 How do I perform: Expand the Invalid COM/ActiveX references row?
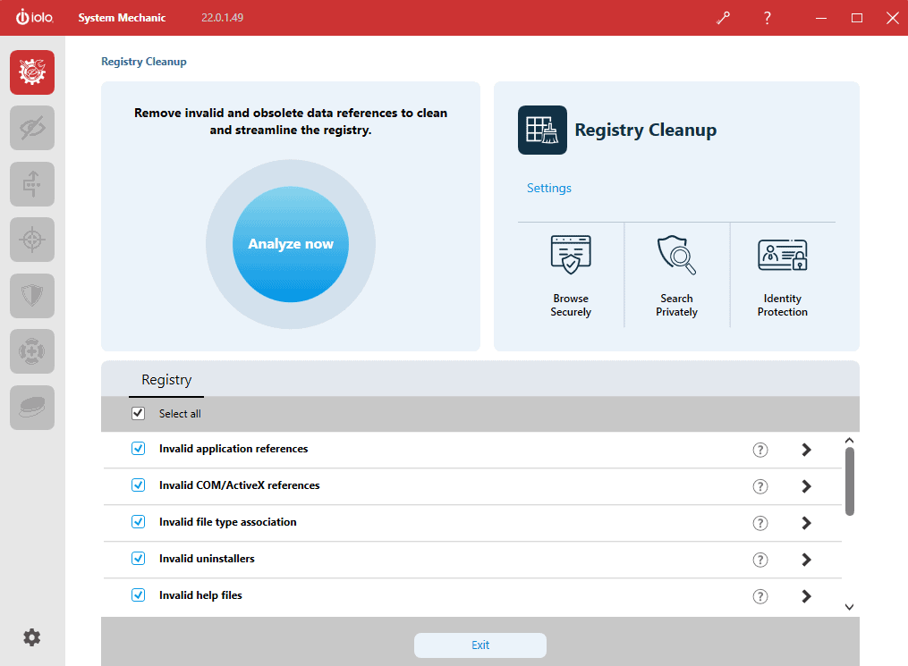point(806,486)
